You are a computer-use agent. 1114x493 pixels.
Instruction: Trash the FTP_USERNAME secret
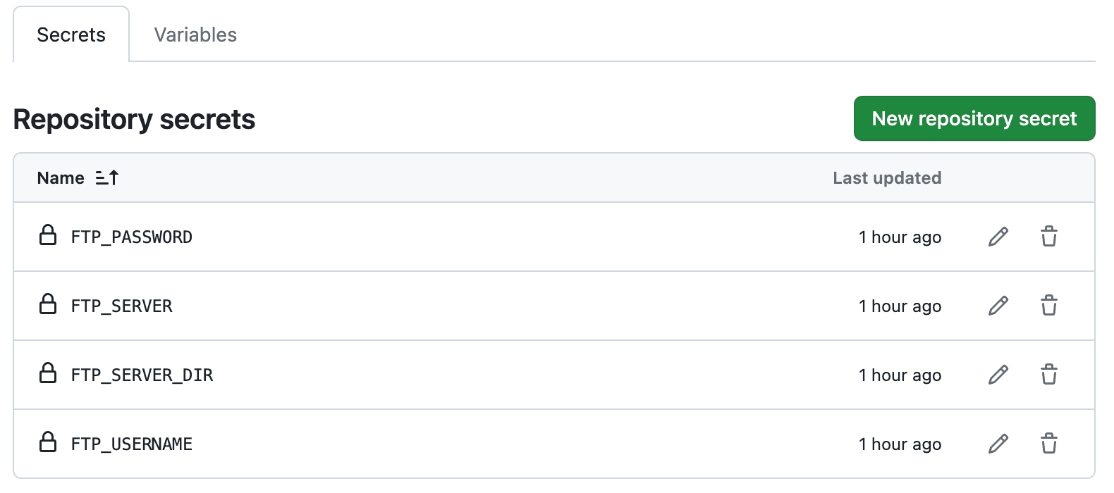pos(1049,444)
